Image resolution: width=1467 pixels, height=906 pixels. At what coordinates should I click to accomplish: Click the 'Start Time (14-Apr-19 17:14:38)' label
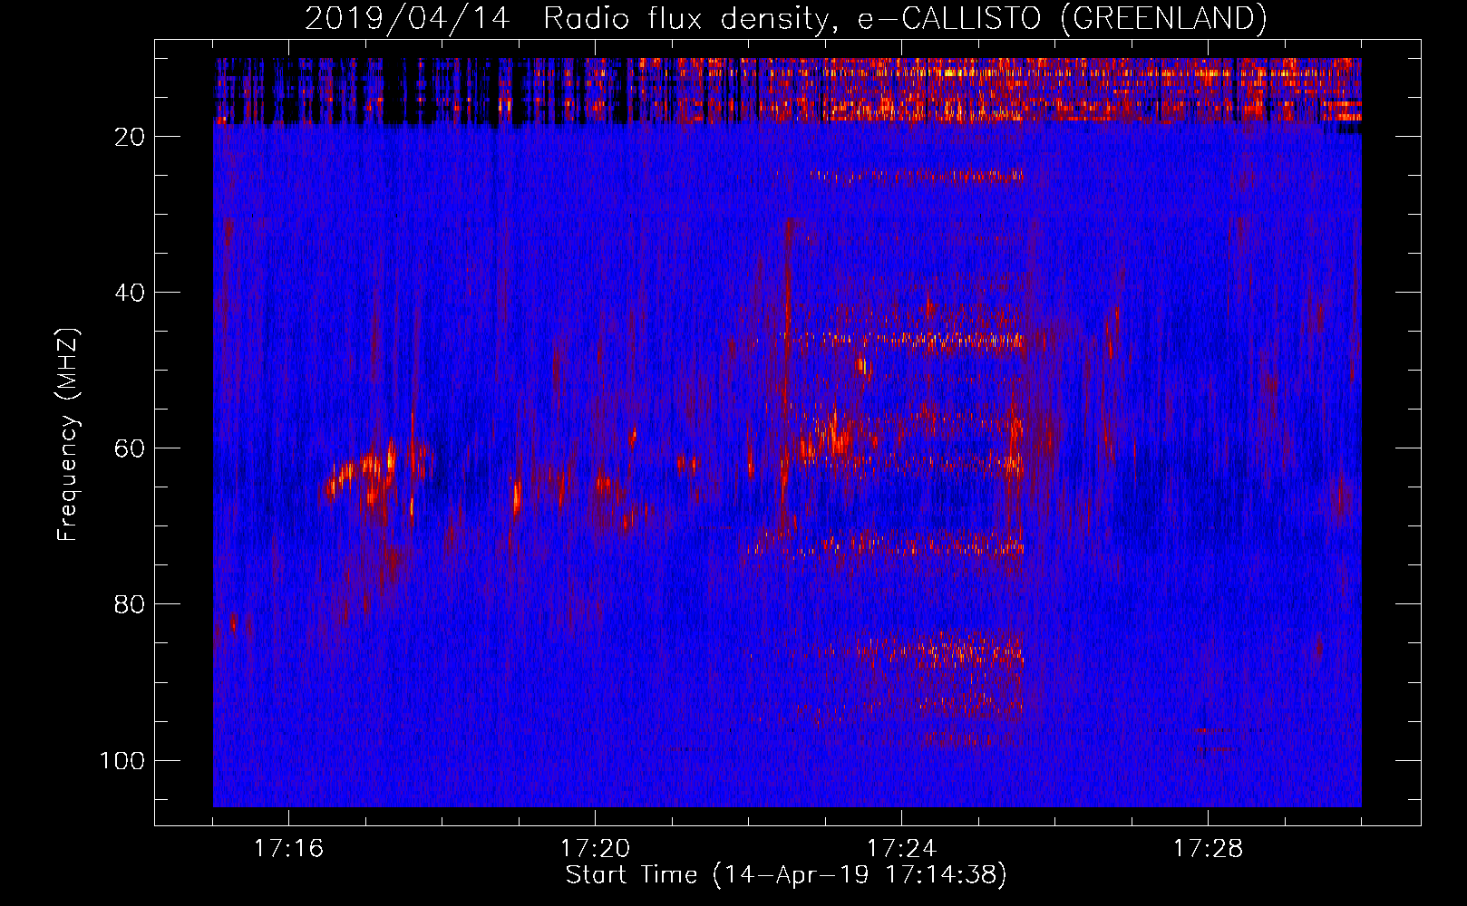pos(786,875)
